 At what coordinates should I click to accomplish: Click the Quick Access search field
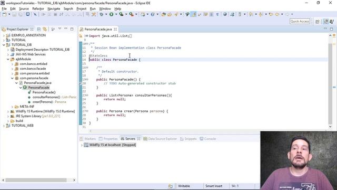tap(300, 21)
